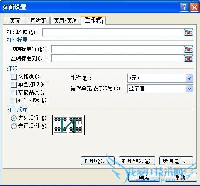200x186 pixels.
Task: Open the 批注 dropdown list
Action: coord(189,78)
